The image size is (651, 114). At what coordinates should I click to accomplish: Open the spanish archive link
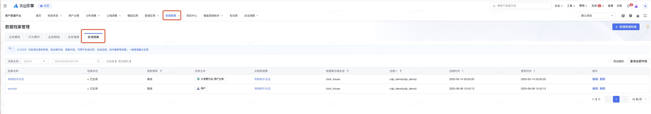pyautogui.click(x=12, y=89)
